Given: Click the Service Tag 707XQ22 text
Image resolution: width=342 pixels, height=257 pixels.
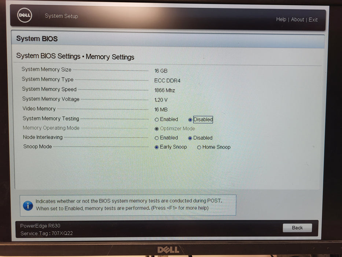Looking at the screenshot, I should 47,234.
